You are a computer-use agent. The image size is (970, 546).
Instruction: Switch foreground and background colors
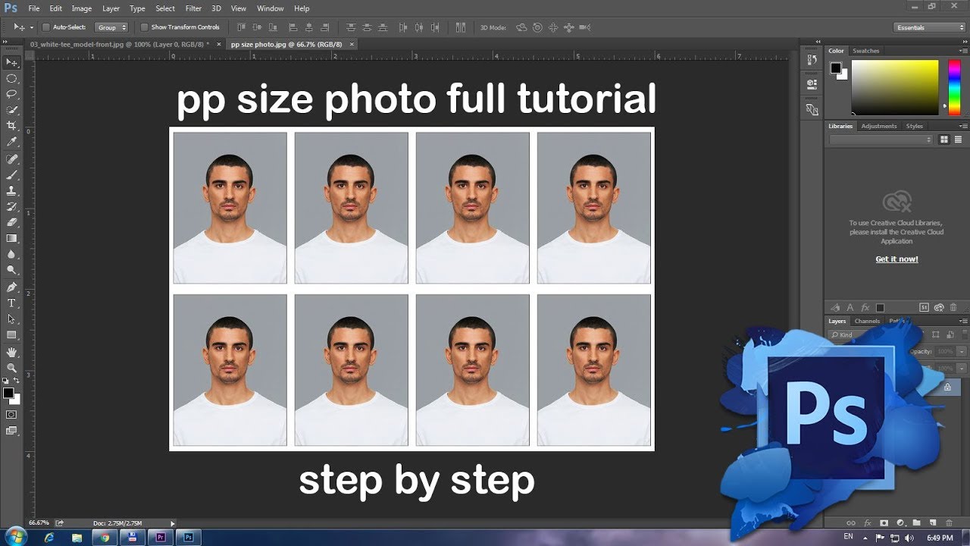tap(17, 381)
